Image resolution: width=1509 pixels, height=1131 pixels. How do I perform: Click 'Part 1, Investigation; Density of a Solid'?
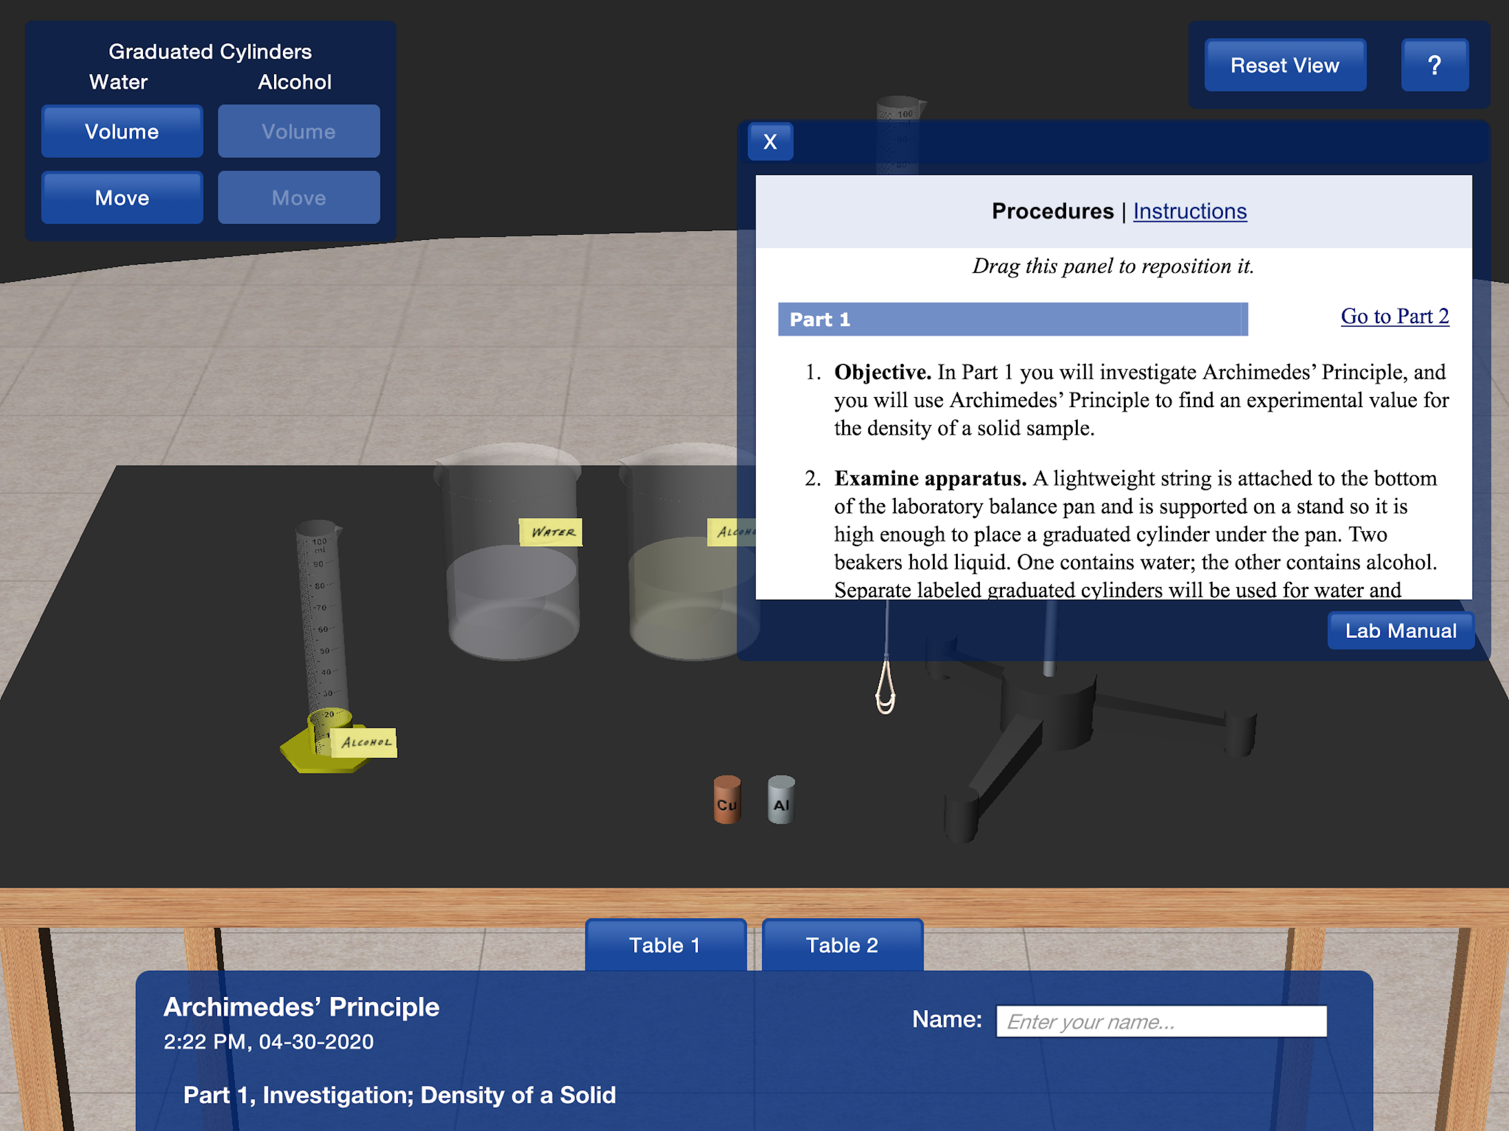click(x=400, y=1096)
